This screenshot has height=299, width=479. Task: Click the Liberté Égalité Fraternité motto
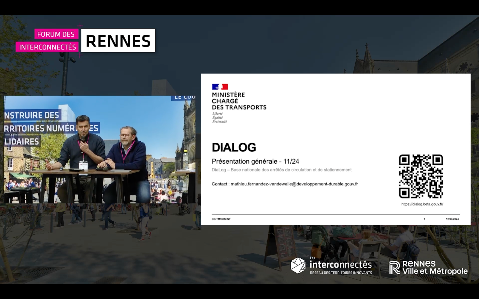(219, 118)
